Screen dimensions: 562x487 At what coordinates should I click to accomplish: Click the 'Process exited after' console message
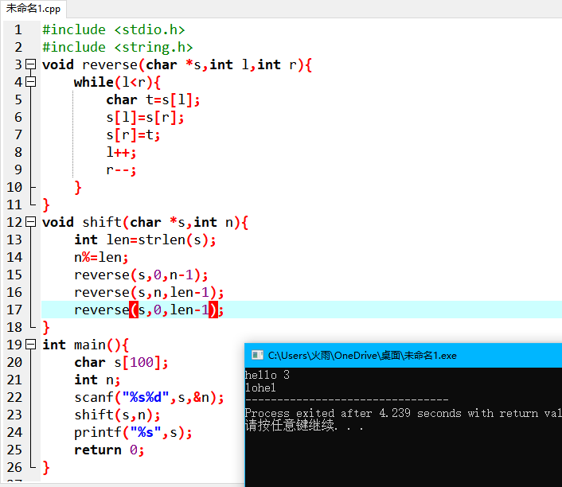[404, 413]
